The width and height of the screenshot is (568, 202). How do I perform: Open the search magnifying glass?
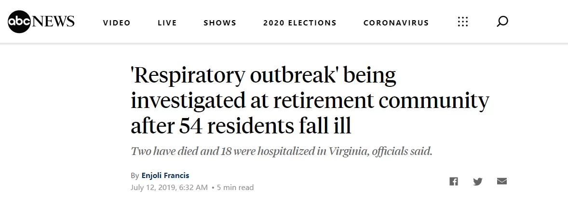[502, 22]
